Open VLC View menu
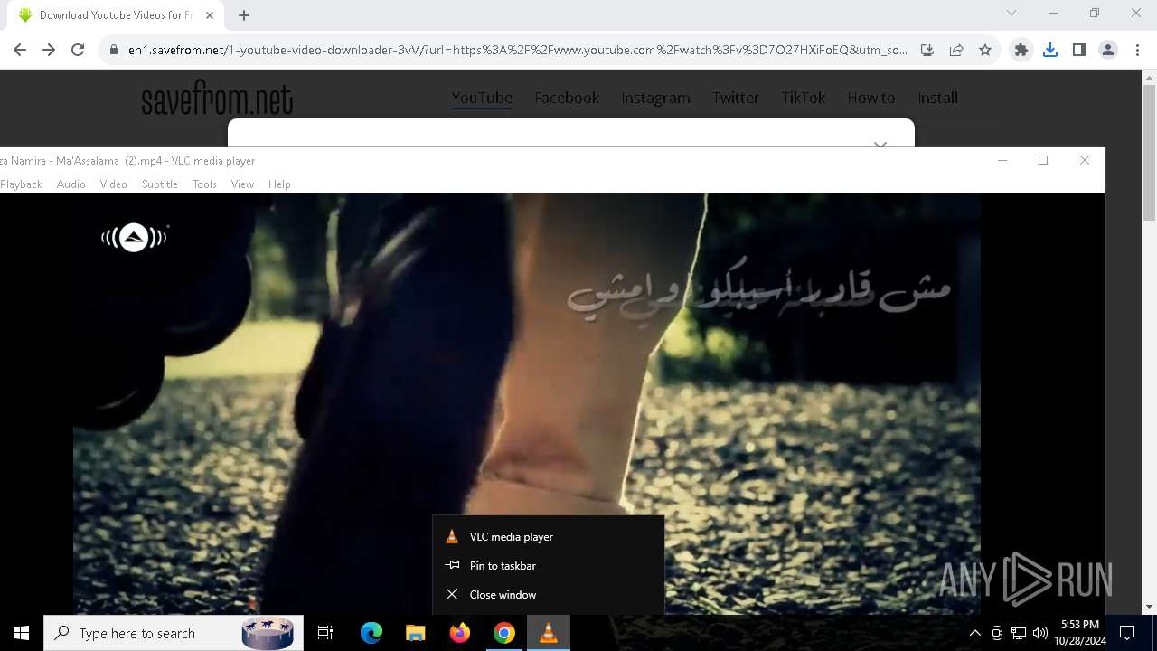This screenshot has width=1157, height=651. [x=242, y=184]
